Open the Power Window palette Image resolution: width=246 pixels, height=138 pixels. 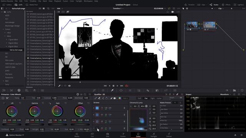(x=121, y=90)
